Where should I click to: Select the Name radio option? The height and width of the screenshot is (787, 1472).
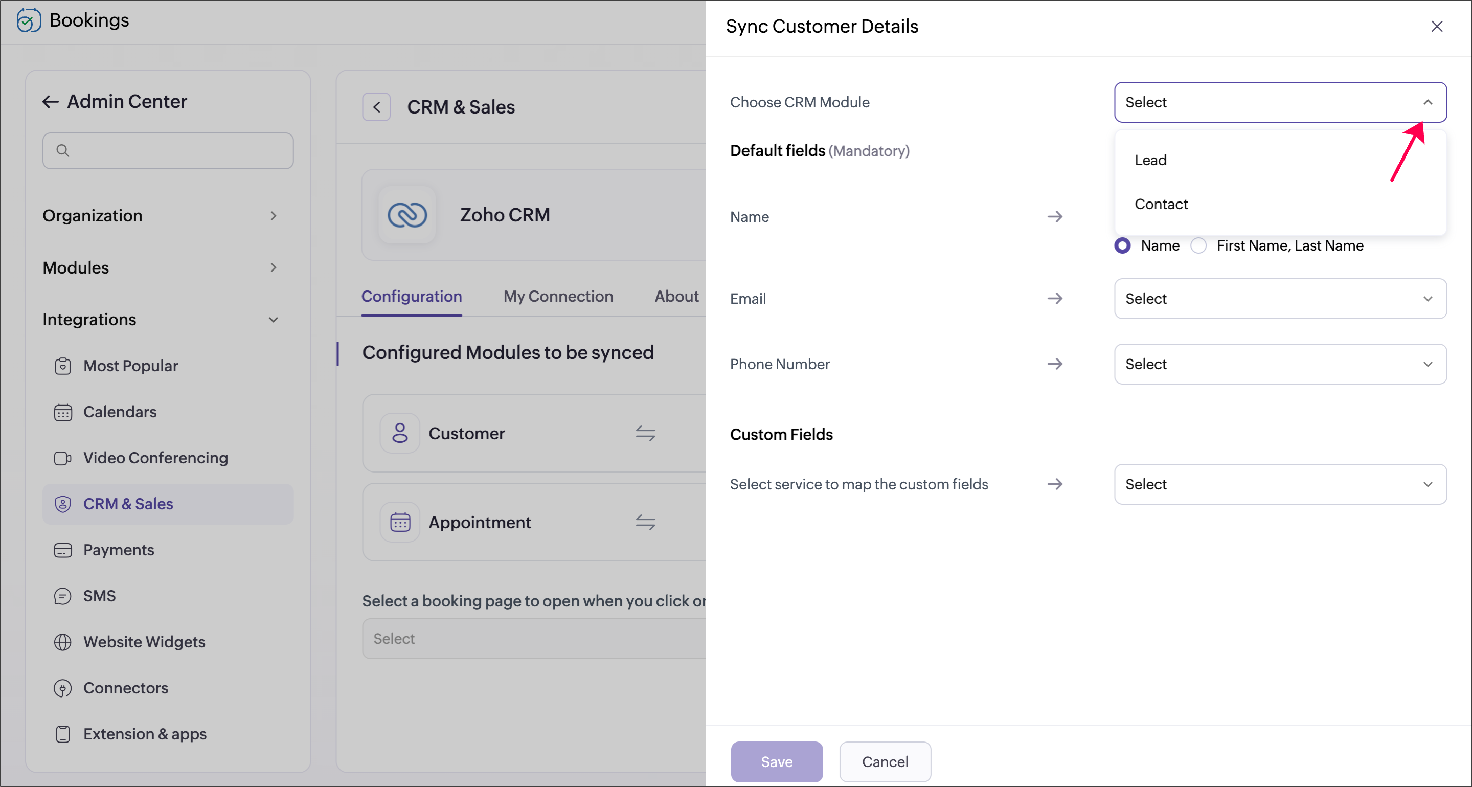pos(1122,246)
